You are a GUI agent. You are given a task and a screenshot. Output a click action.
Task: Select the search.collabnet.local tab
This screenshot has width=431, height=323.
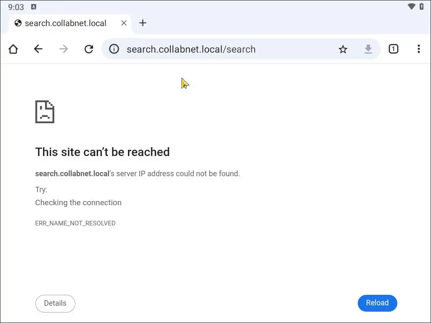click(65, 23)
